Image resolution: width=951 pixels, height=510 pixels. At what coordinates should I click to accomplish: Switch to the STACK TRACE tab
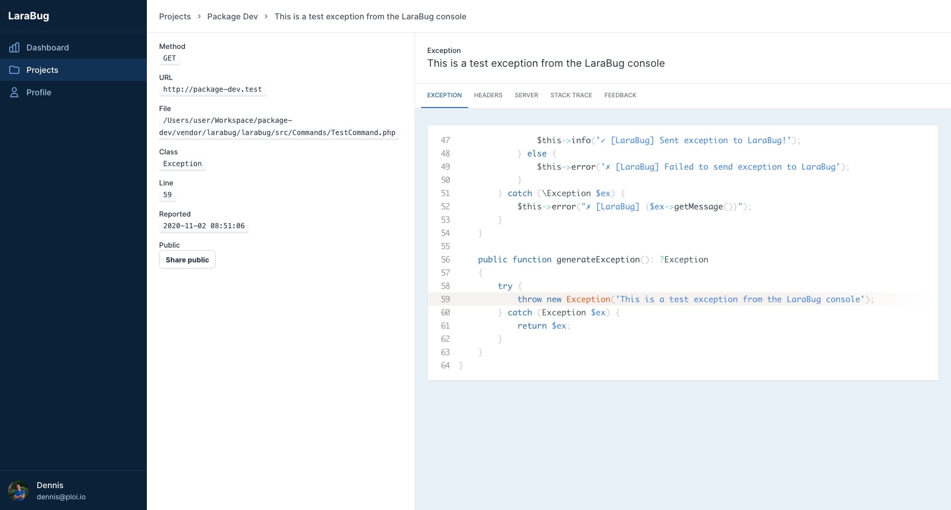[571, 95]
